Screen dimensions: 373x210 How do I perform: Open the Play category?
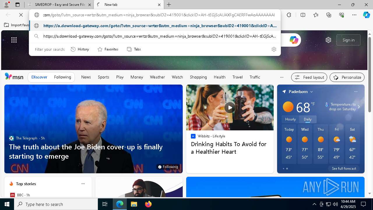point(120,77)
